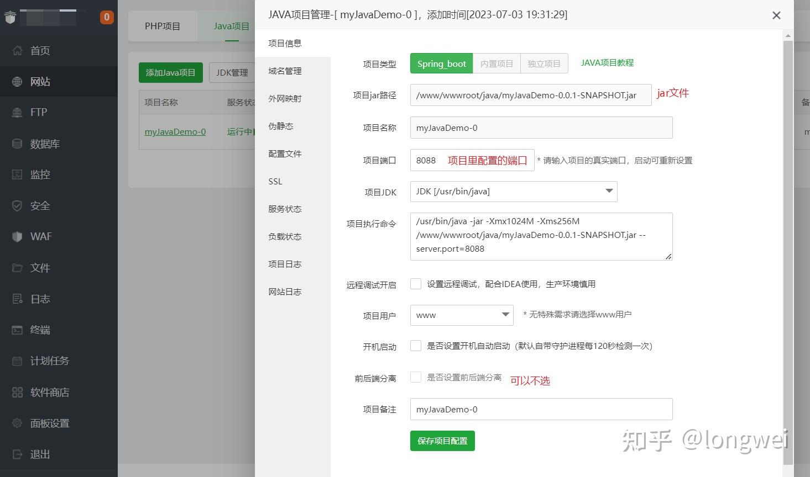This screenshot has height=477, width=810.
Task: Open the 软件商店 app store
Action: tap(49, 392)
